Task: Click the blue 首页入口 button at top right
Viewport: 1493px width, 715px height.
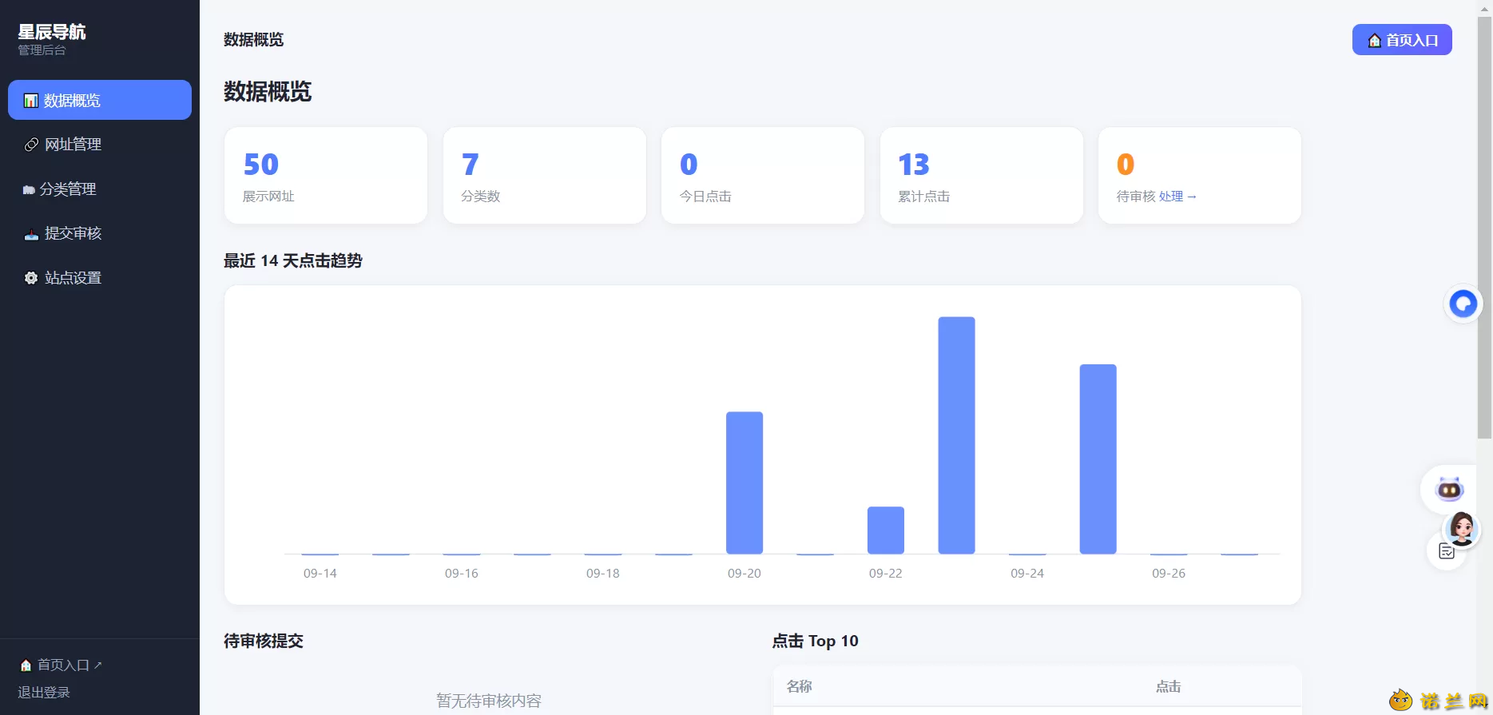Action: pos(1402,40)
